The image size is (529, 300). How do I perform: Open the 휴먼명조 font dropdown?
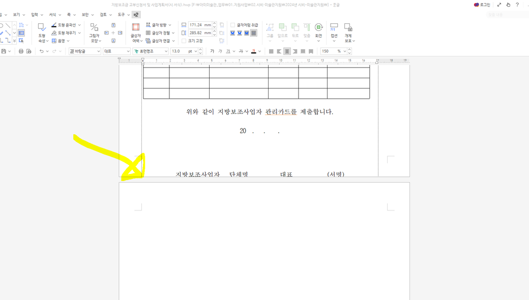pos(151,51)
